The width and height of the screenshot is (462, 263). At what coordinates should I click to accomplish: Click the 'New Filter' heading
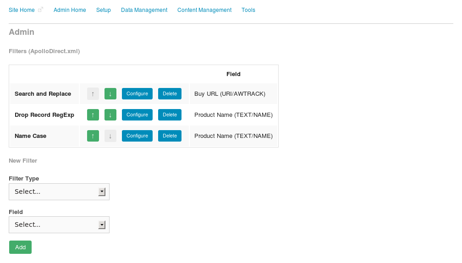[x=23, y=161]
